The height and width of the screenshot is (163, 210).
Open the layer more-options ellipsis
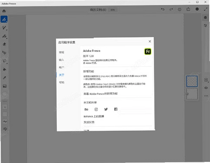[x=206, y=96]
